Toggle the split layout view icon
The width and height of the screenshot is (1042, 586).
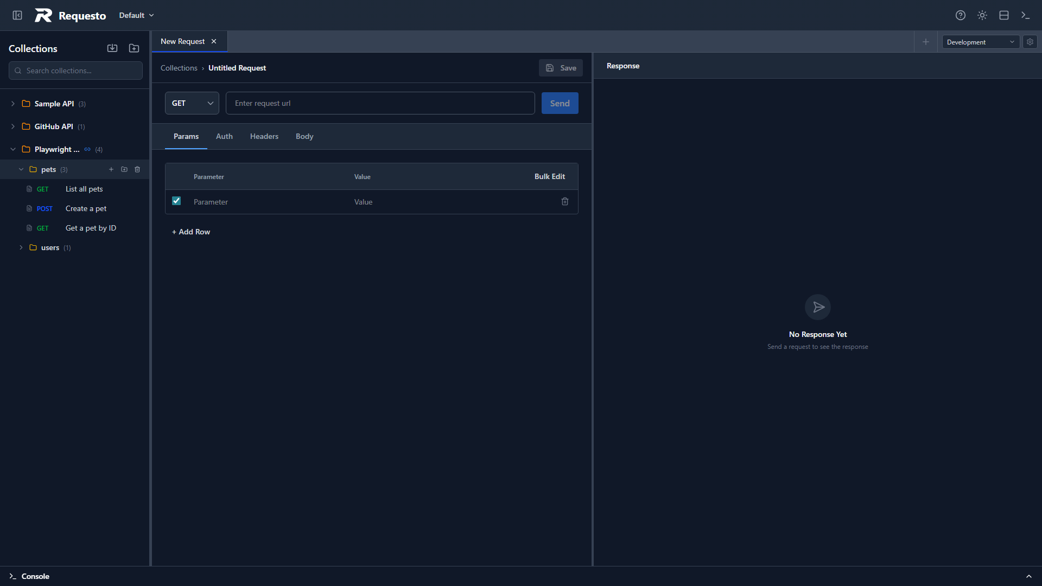(1003, 15)
